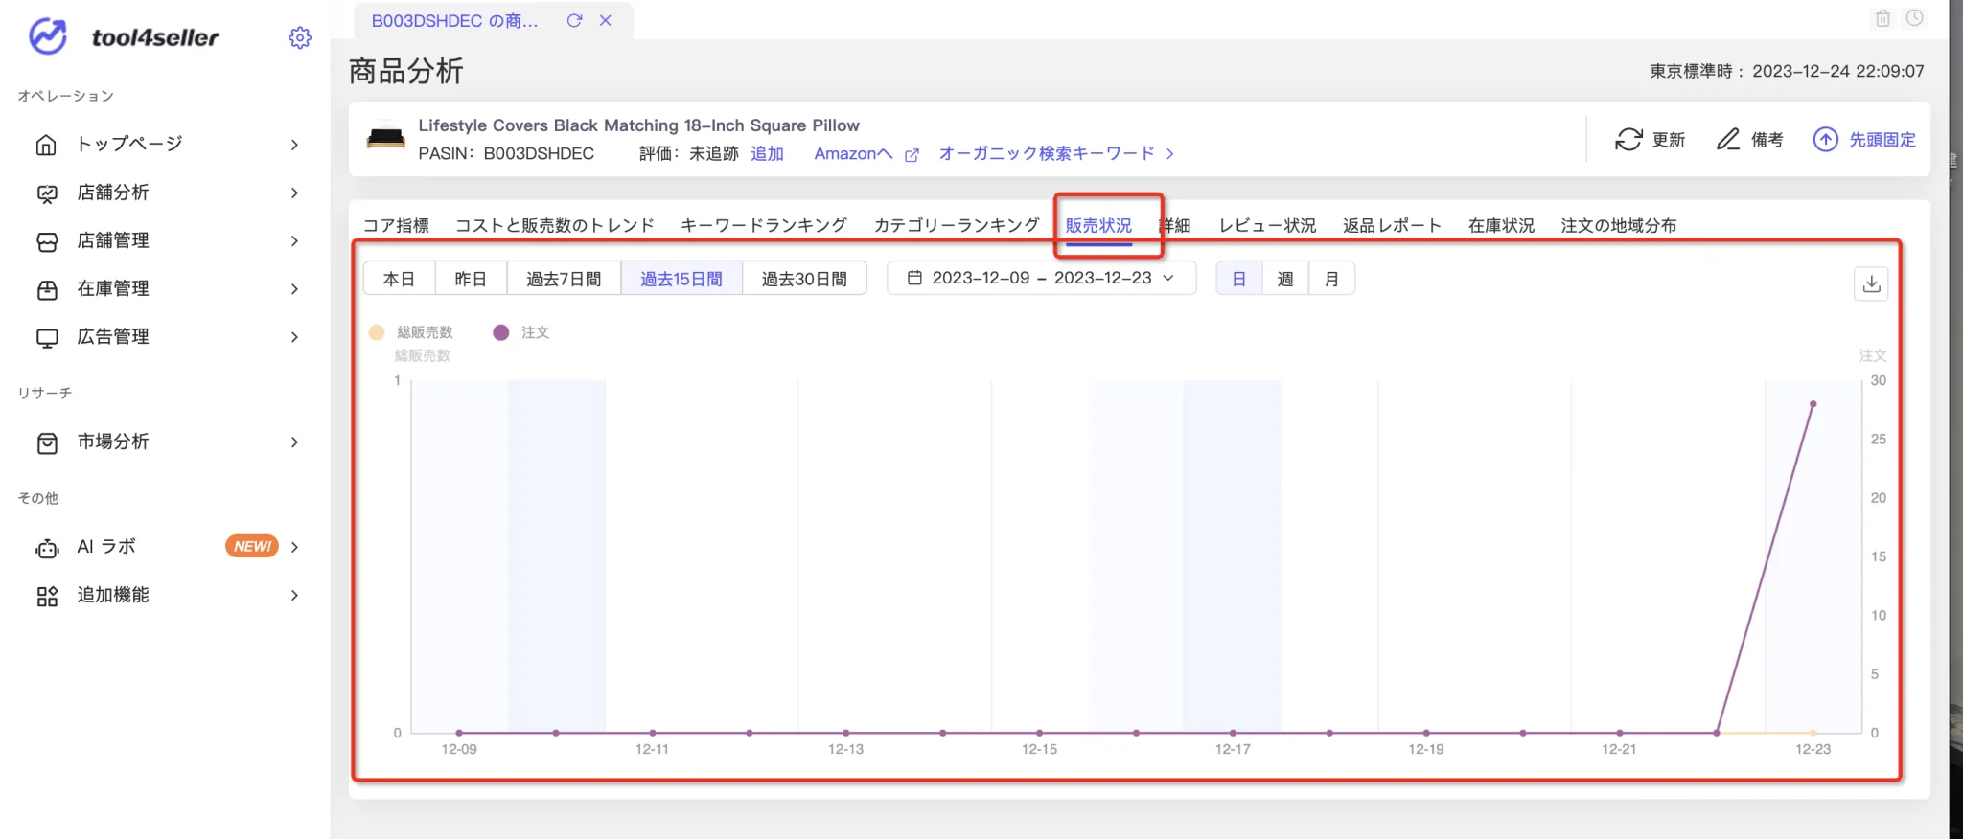Click the trash icon at top right

1882,18
